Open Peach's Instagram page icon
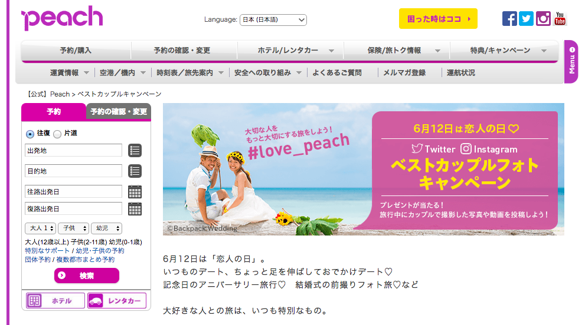The height and width of the screenshot is (325, 585). click(543, 18)
